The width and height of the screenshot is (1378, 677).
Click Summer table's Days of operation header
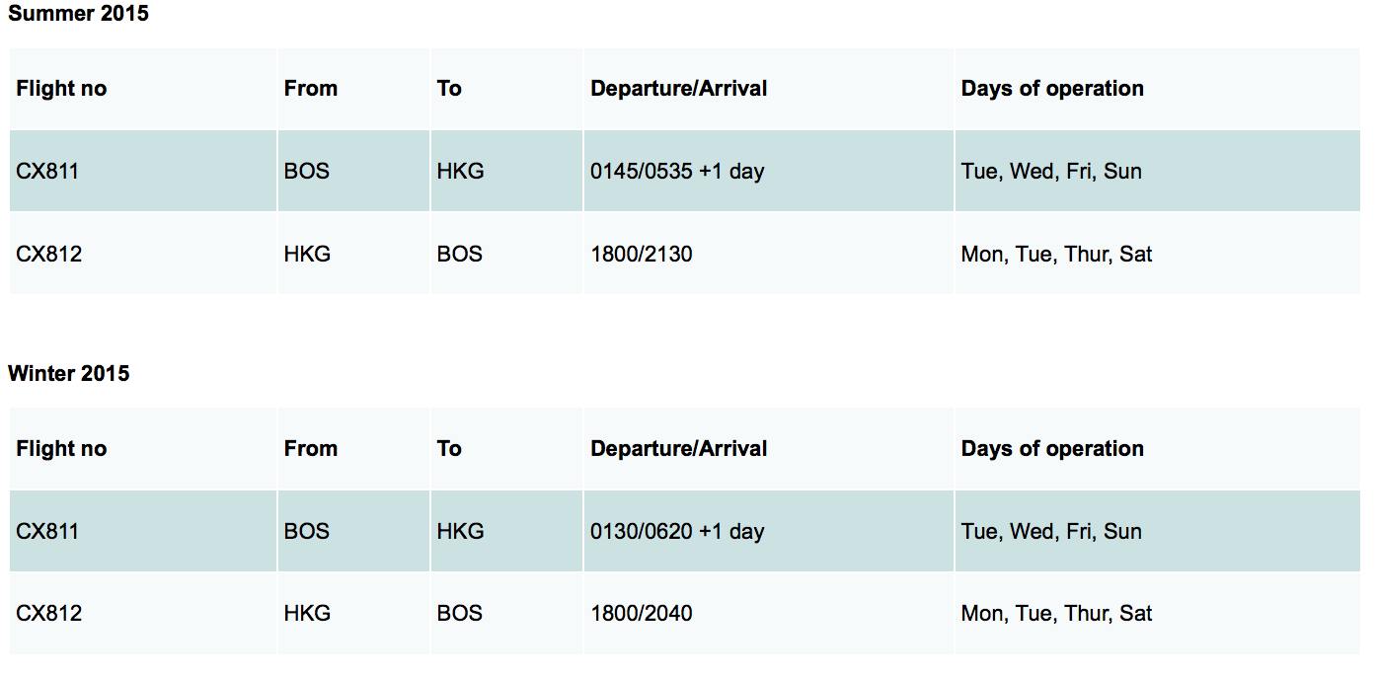pos(1052,88)
